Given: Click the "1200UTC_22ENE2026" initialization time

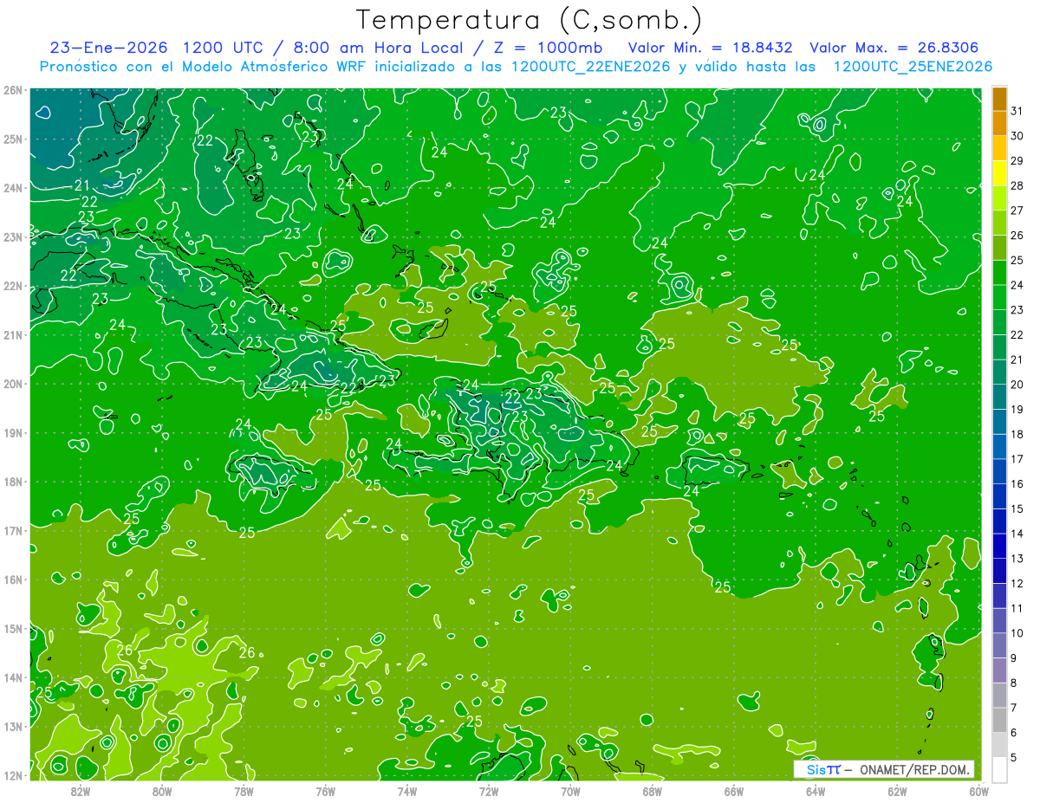Looking at the screenshot, I should pos(590,67).
